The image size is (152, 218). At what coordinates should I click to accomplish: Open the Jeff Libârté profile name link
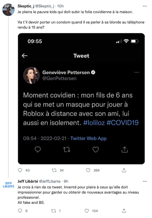(28, 181)
